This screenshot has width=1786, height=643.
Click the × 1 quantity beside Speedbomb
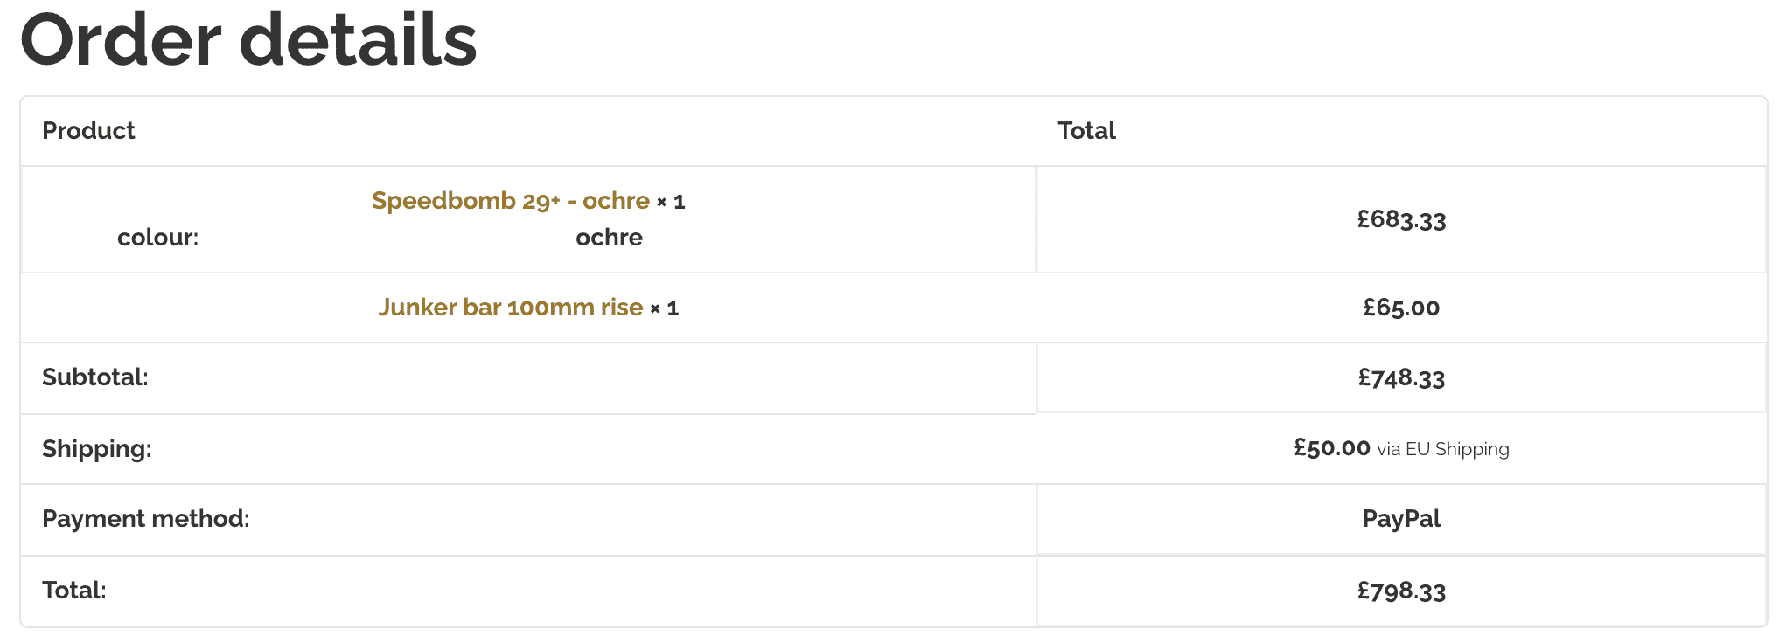671,203
